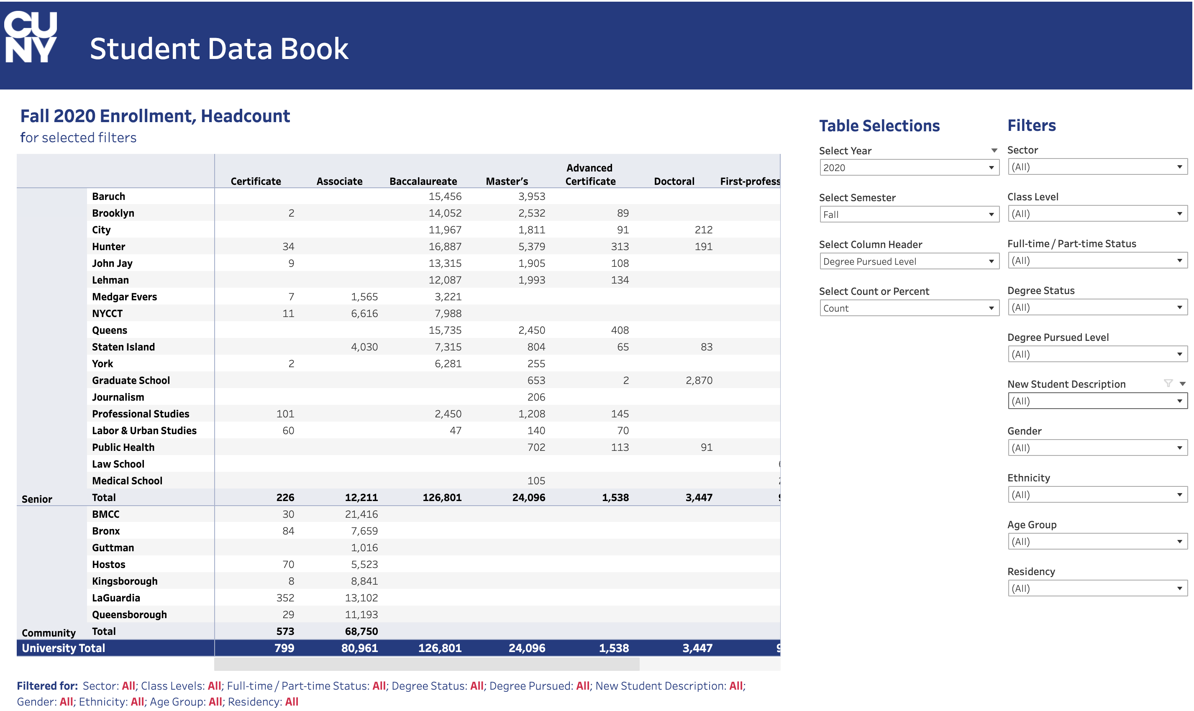This screenshot has height=711, width=1194.
Task: Click the Lehman row label
Action: tap(110, 280)
